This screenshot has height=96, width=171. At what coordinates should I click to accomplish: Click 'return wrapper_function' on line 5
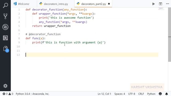coord(51,26)
